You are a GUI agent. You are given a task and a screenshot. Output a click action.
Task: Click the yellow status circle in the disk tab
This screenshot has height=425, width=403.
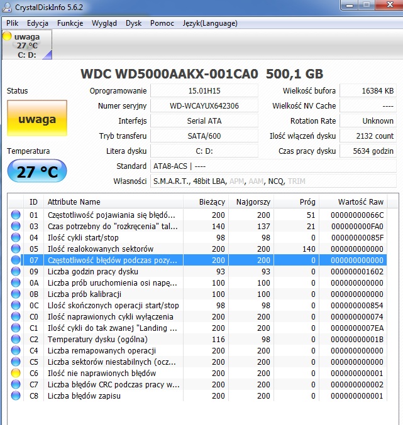[x=7, y=36]
